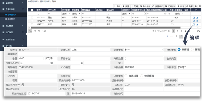This screenshot has height=102, width=202.
Task: Click search icon in 商品编码 filter
Action: click(x=83, y=14)
